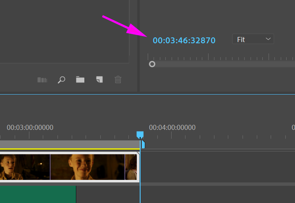Click the timeline ruler at 00:04:00:00000

click(x=172, y=127)
